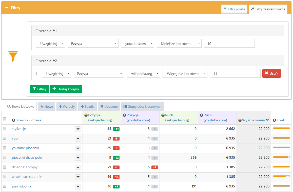
Task: Check the box for stylizacje row
Action: coord(4,129)
